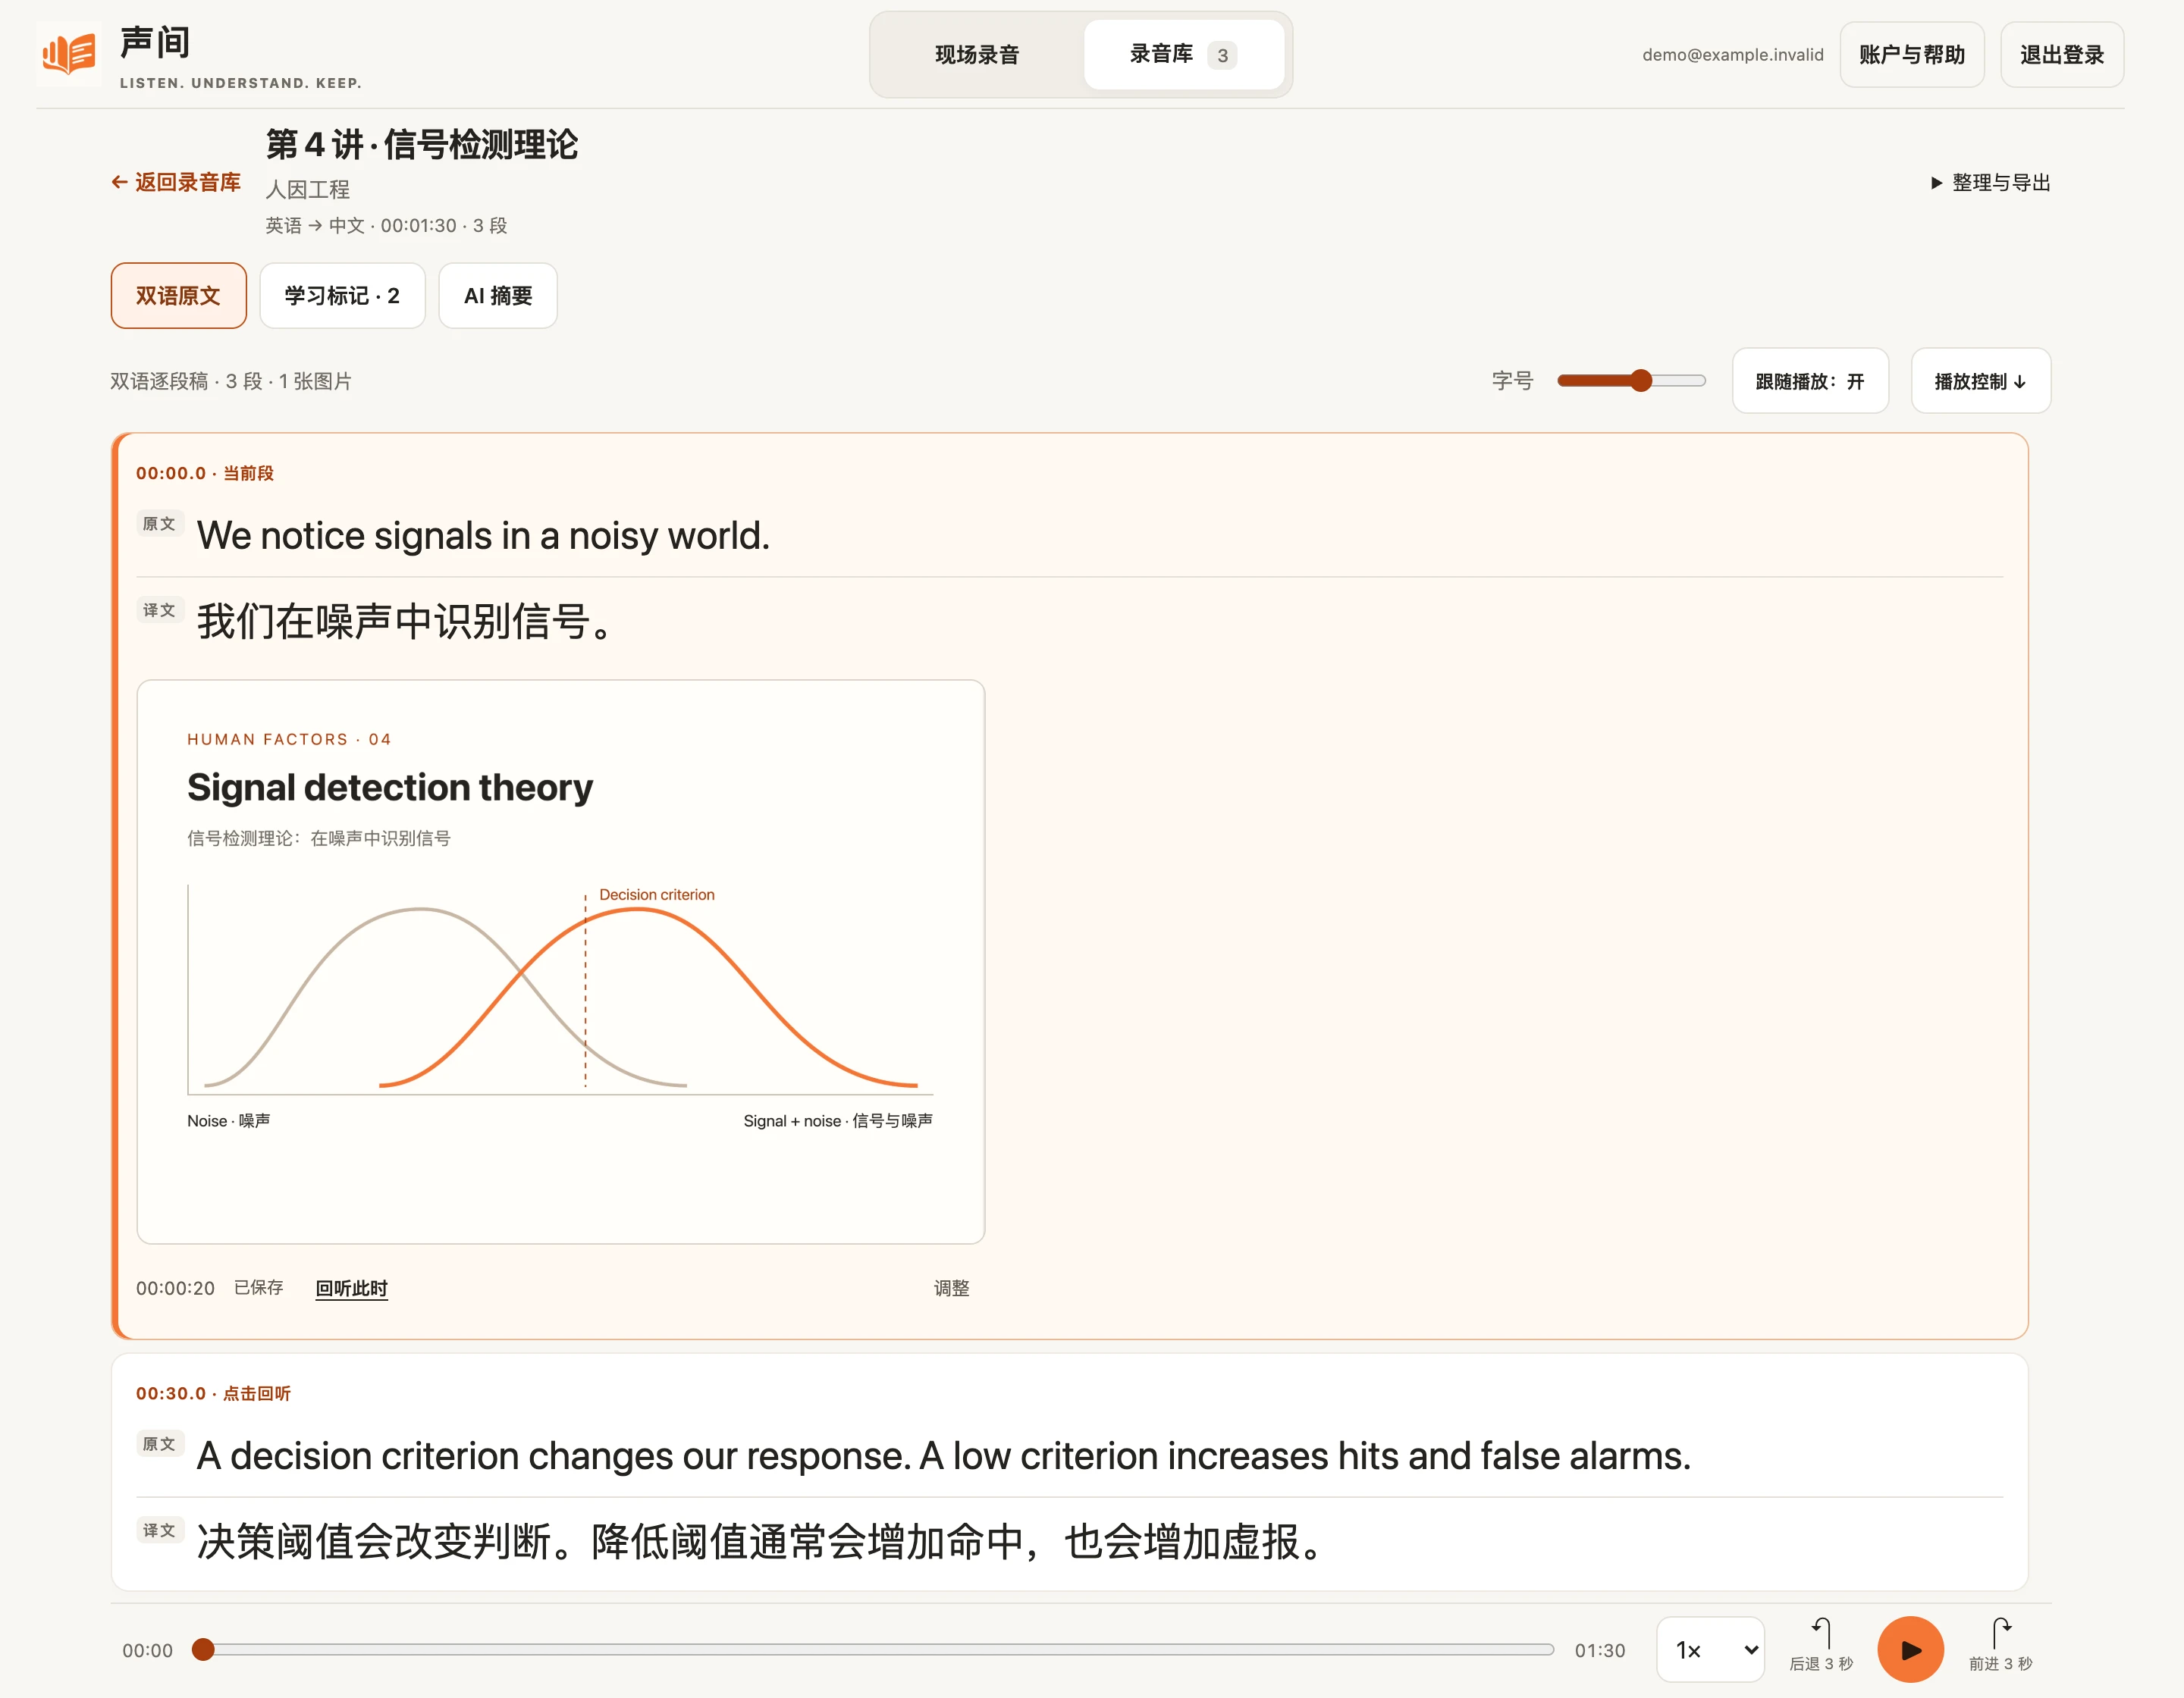
Task: Click the 双语逐段稿 · 3 段 · 1 张图片 summary
Action: pos(231,381)
